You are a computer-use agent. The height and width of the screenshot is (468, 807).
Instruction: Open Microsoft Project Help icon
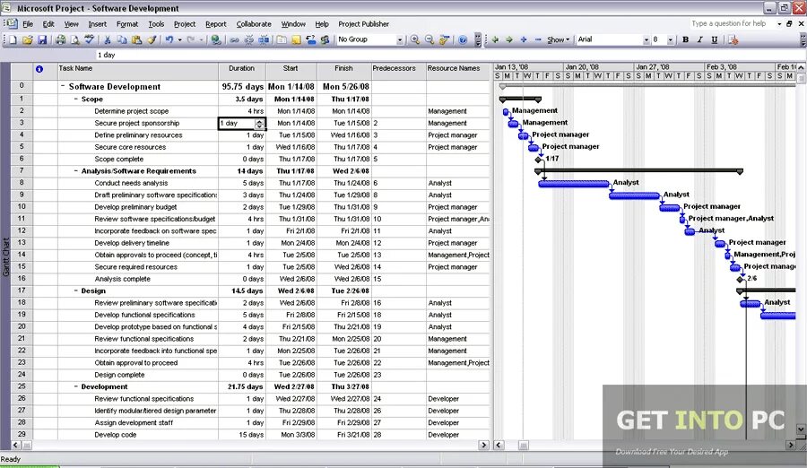462,39
